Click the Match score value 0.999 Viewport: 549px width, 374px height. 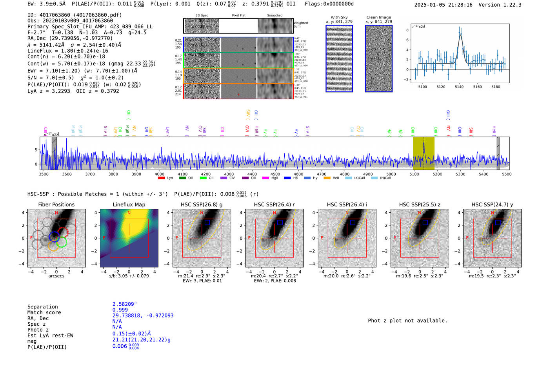[120, 310]
